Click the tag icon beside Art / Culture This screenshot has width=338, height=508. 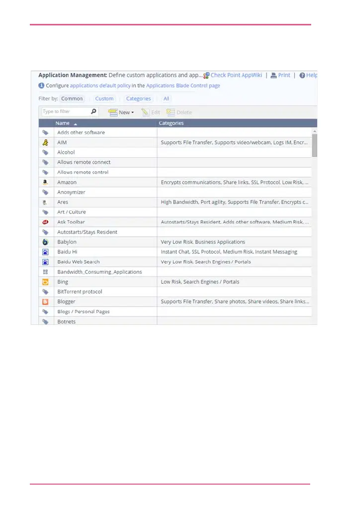tap(45, 212)
